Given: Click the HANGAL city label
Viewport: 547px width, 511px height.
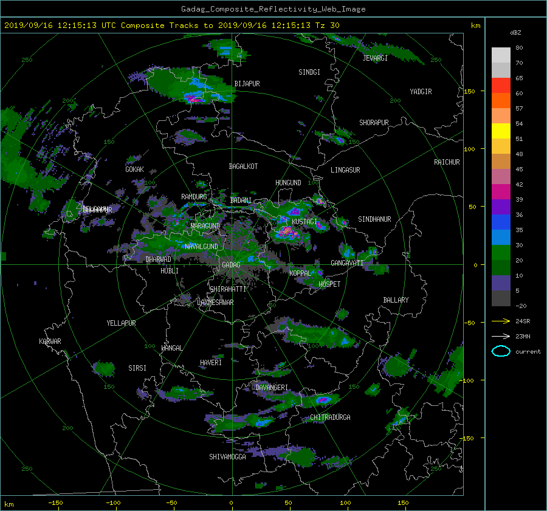Looking at the screenshot, I should pos(171,348).
